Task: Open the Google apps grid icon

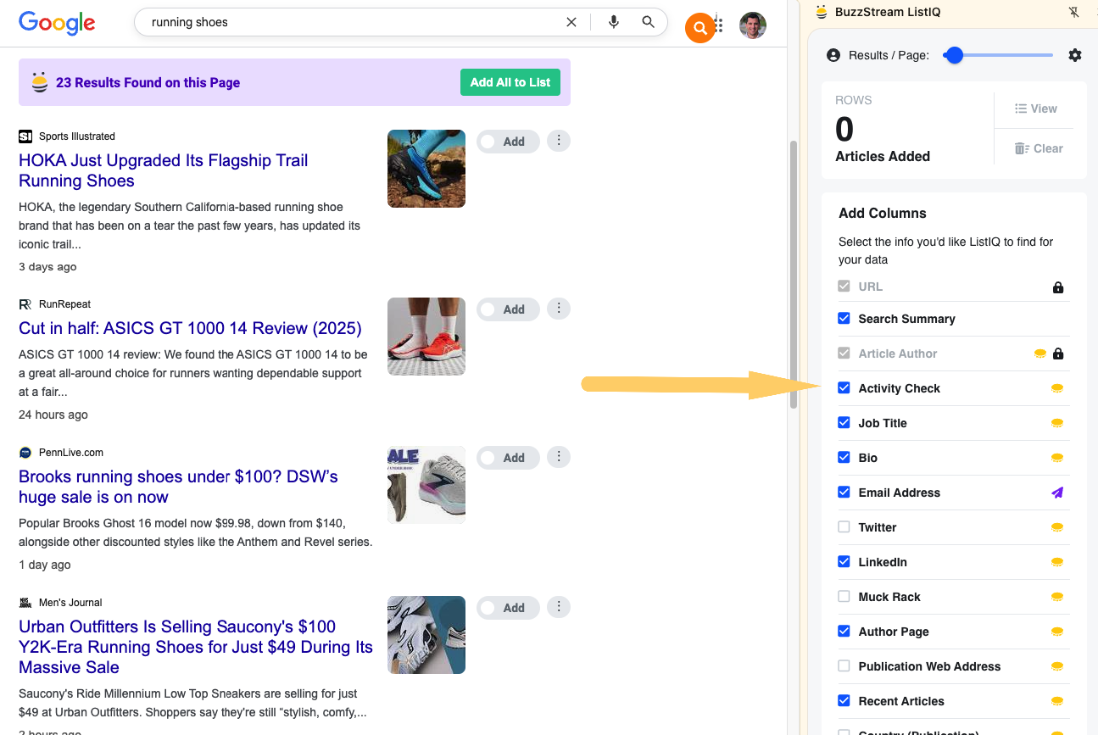Action: [716, 25]
